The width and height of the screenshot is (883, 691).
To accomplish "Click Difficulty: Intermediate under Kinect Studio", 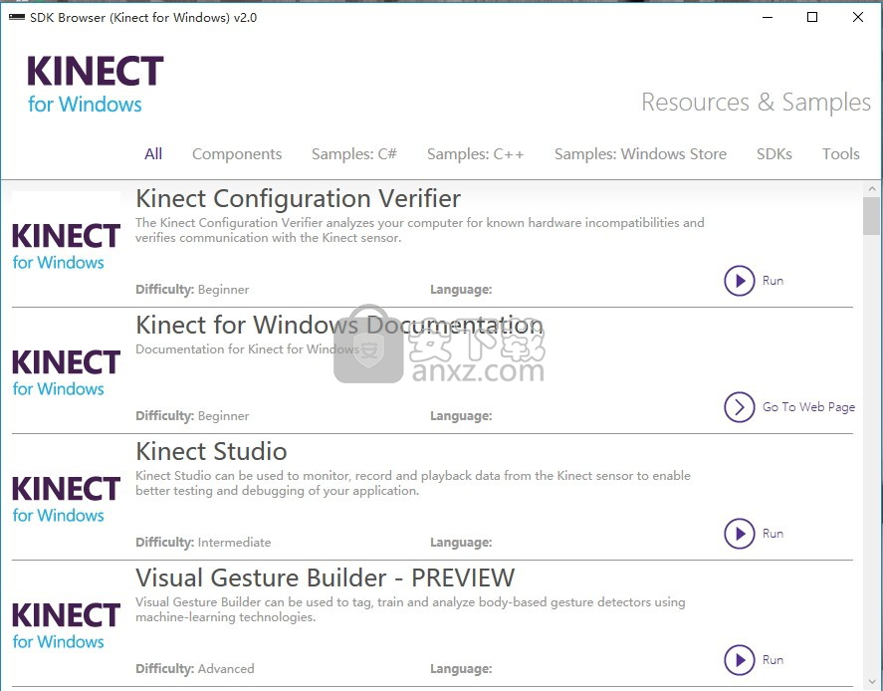I will [x=203, y=543].
